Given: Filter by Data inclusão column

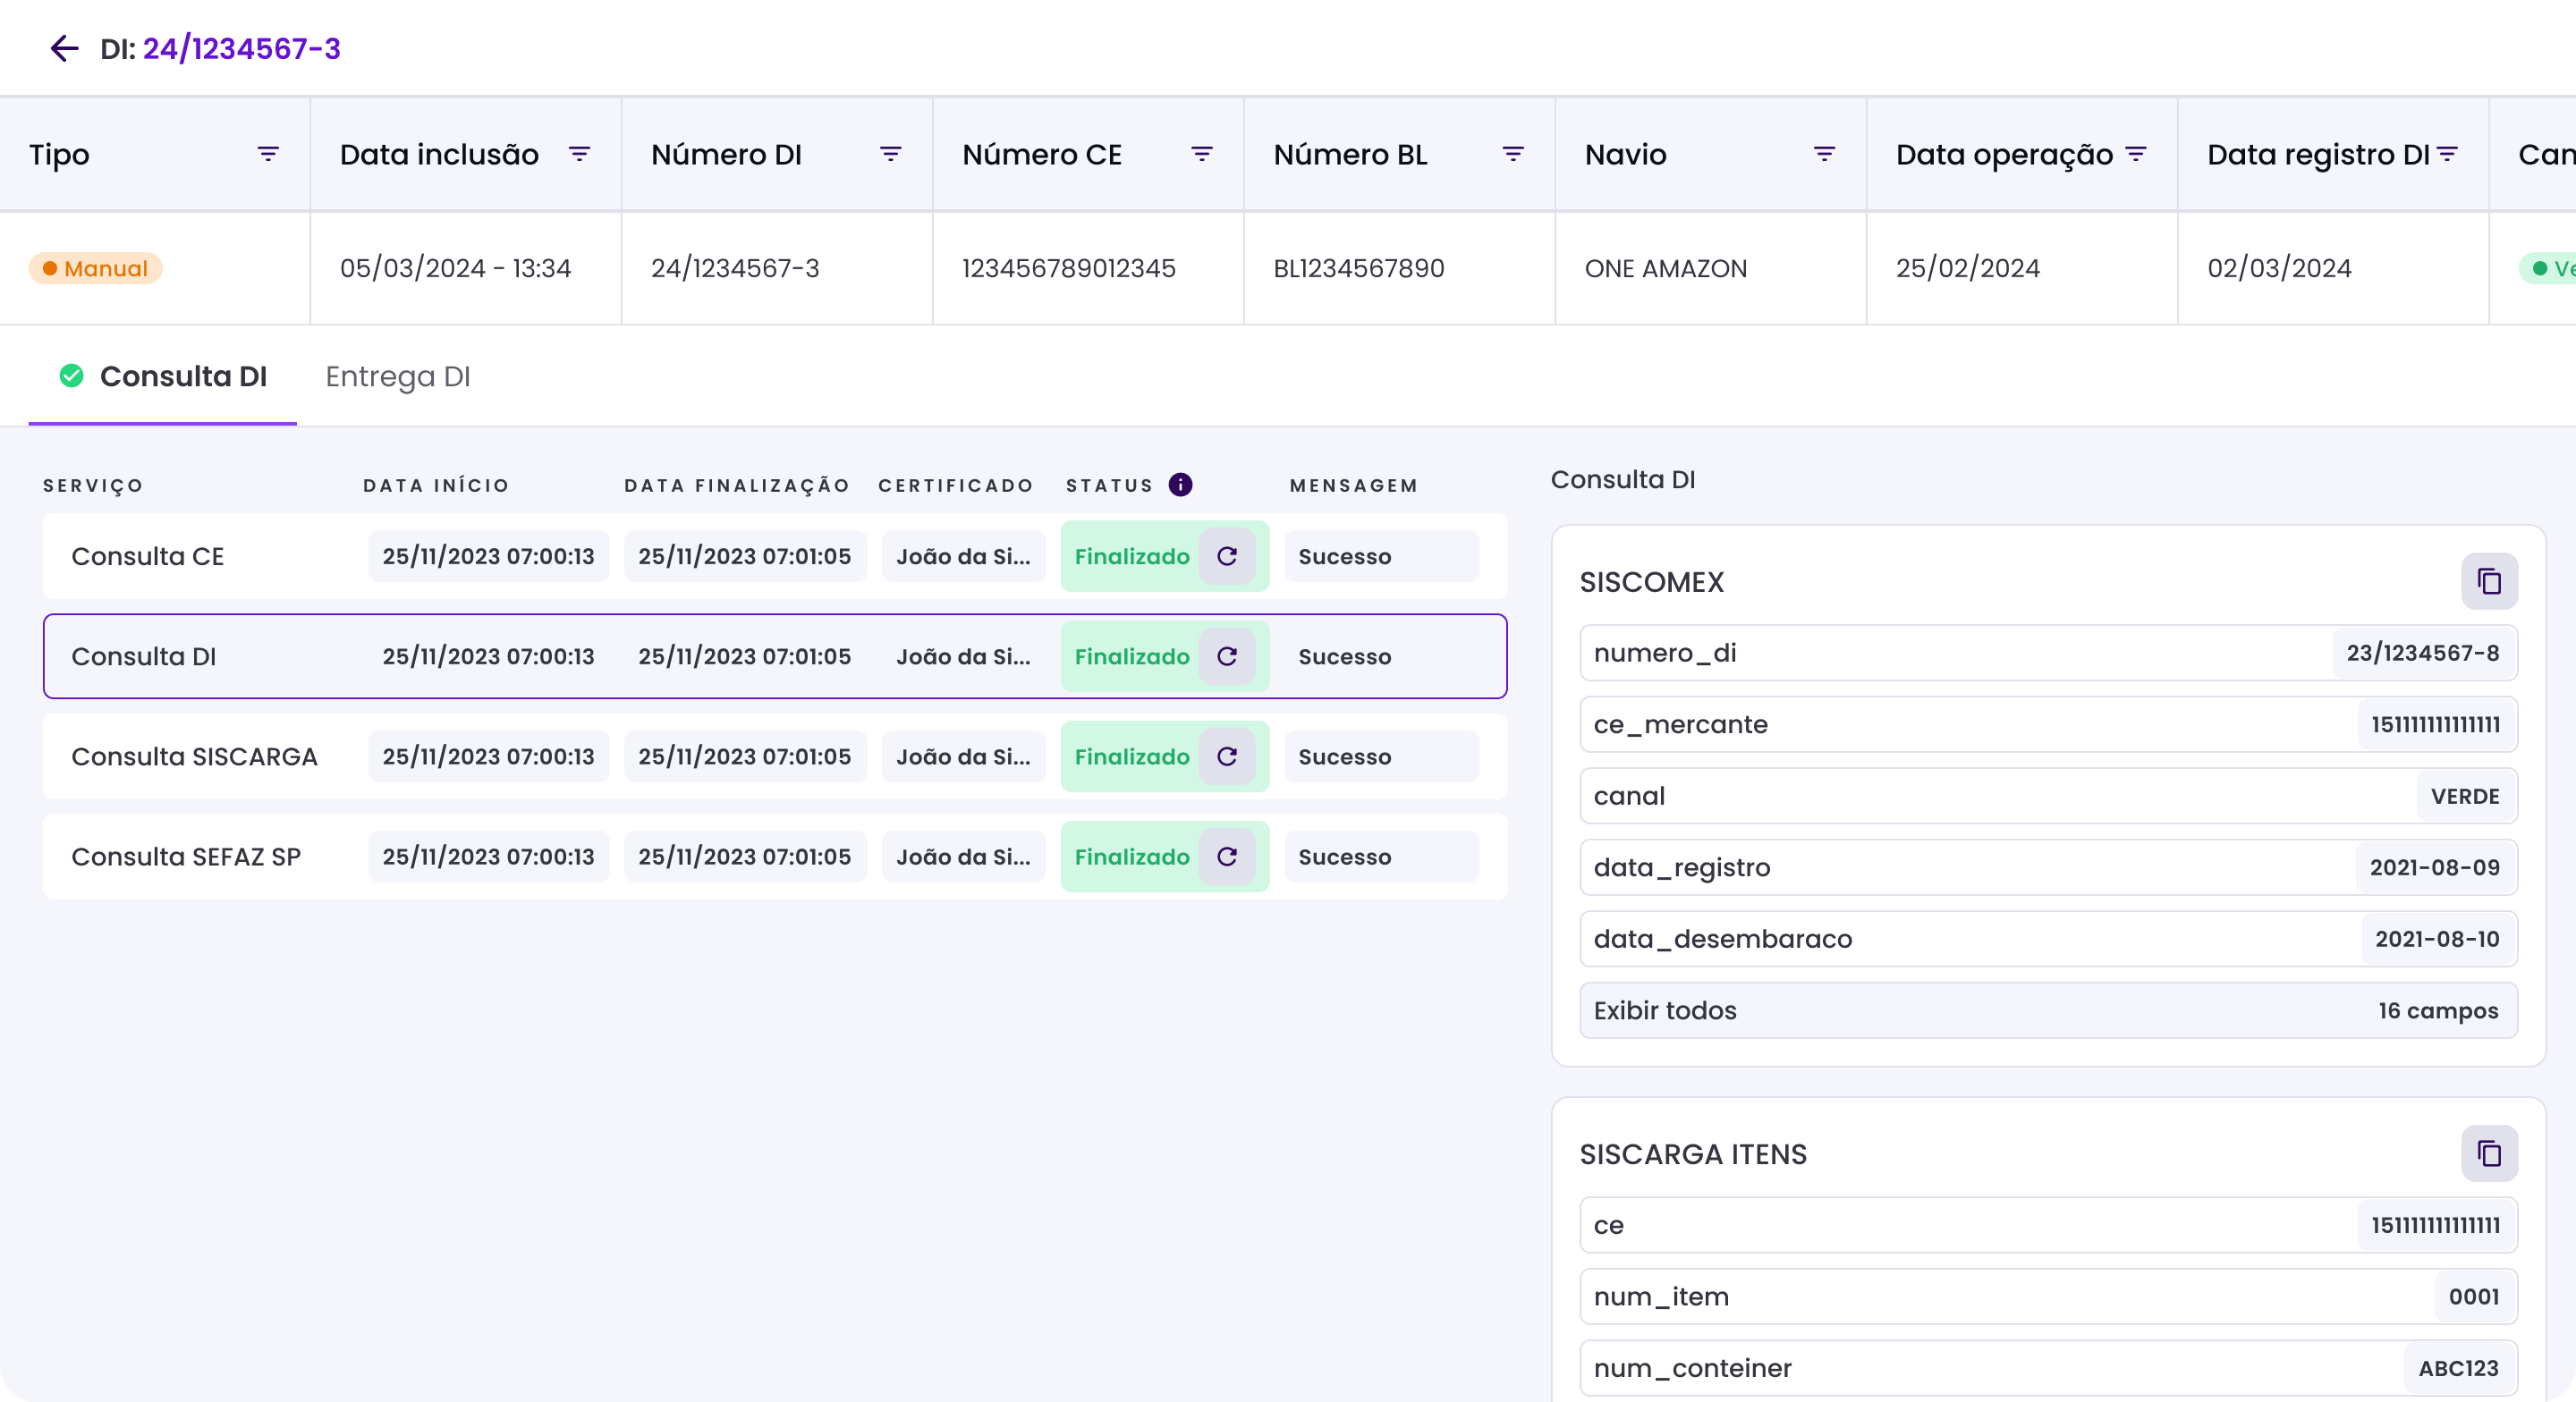Looking at the screenshot, I should pyautogui.click(x=579, y=154).
